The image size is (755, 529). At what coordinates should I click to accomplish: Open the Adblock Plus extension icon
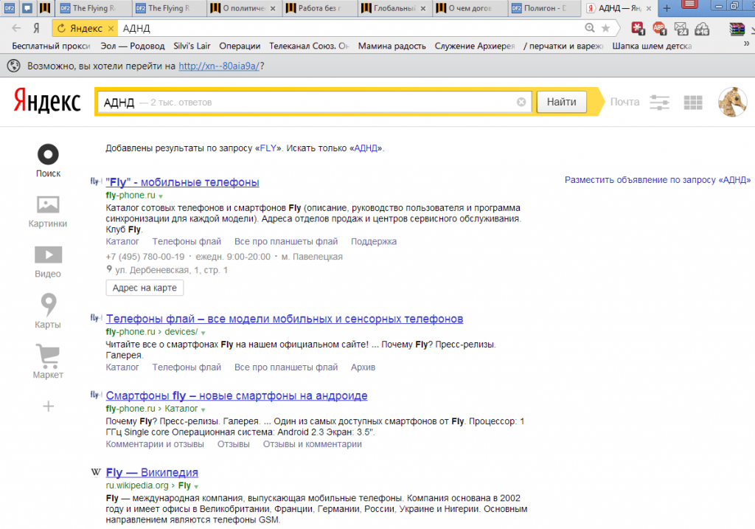click(659, 29)
